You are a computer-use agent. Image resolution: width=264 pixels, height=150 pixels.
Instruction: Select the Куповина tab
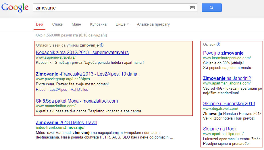coord(98,24)
